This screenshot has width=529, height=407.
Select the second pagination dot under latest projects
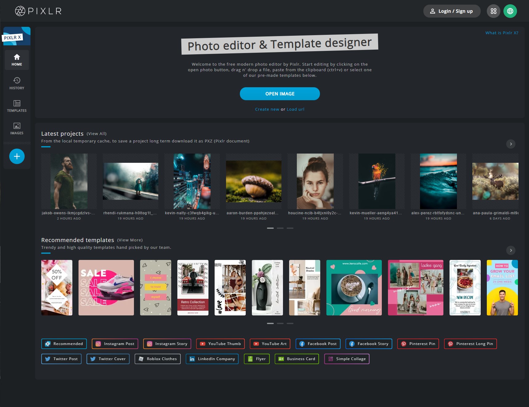pyautogui.click(x=281, y=228)
